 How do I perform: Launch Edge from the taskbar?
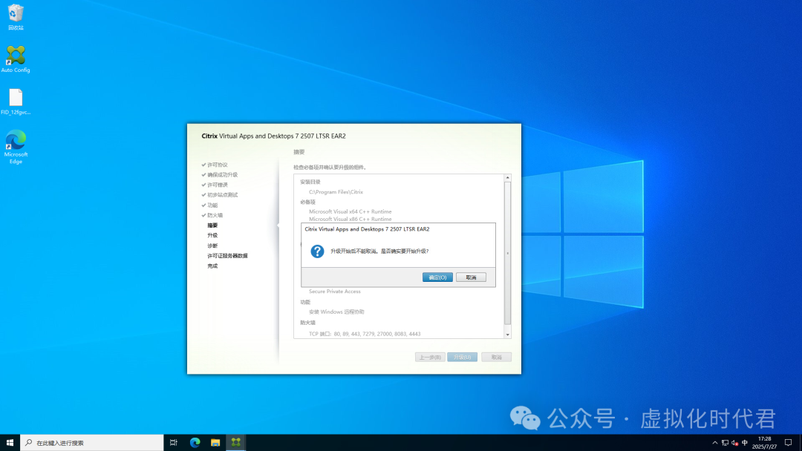[195, 442]
